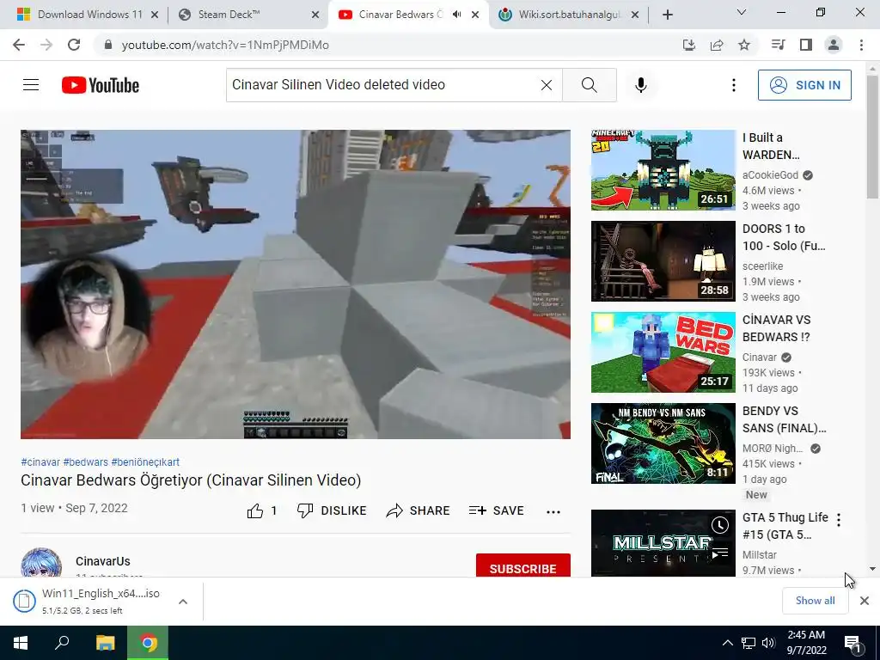This screenshot has height=660, width=880.
Task: Open GTA 5 Thug Life thumbnail
Action: [663, 543]
